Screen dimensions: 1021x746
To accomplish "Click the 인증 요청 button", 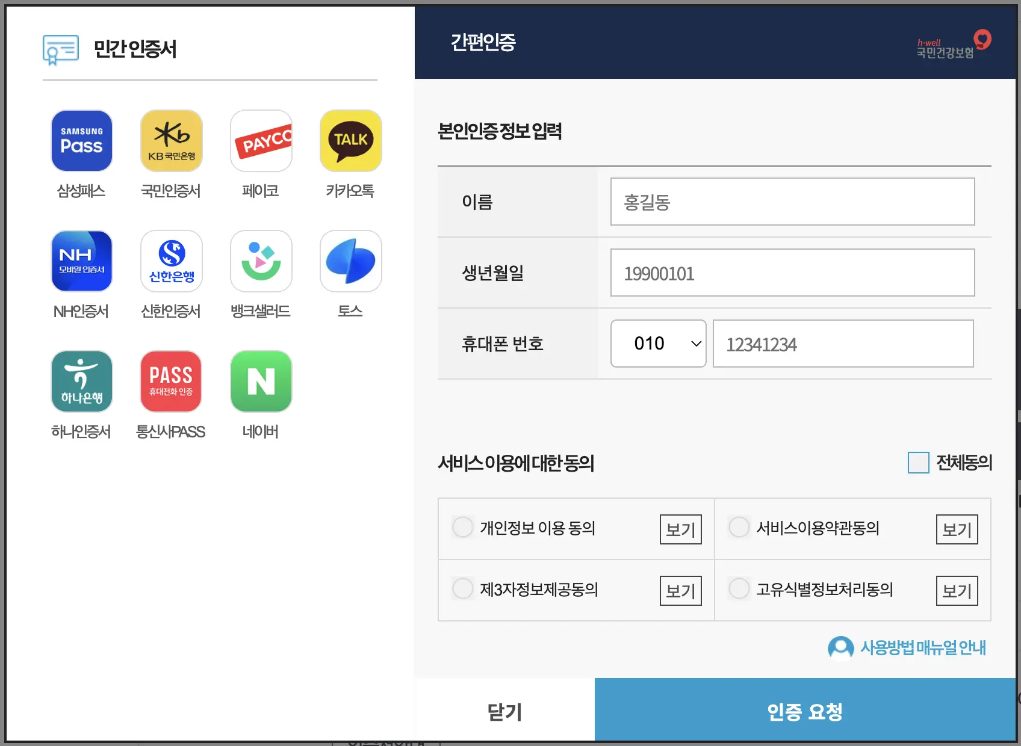I will [x=805, y=710].
